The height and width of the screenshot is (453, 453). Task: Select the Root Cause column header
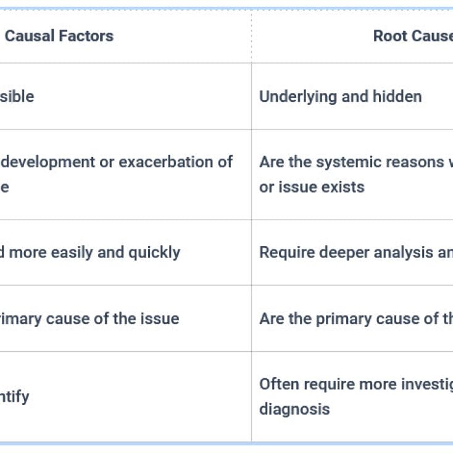coord(412,36)
